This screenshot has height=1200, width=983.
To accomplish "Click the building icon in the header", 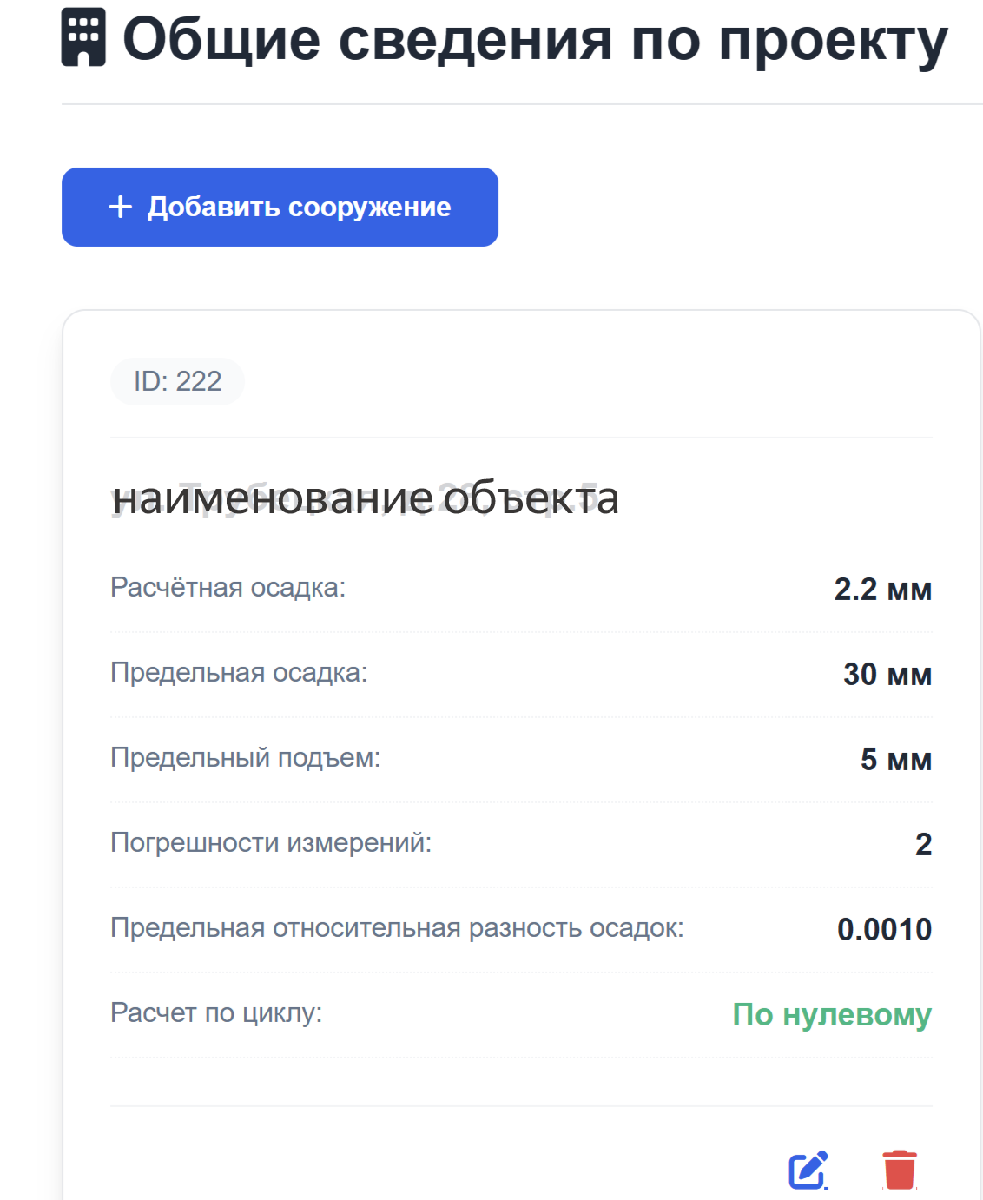I will pyautogui.click(x=83, y=38).
